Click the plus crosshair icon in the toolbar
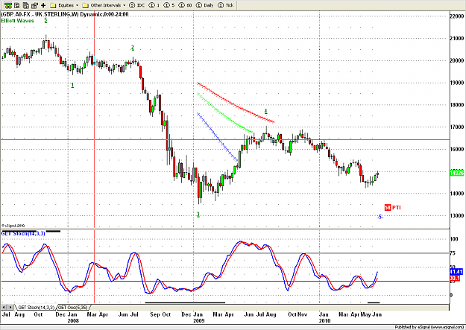 (x=43, y=5)
